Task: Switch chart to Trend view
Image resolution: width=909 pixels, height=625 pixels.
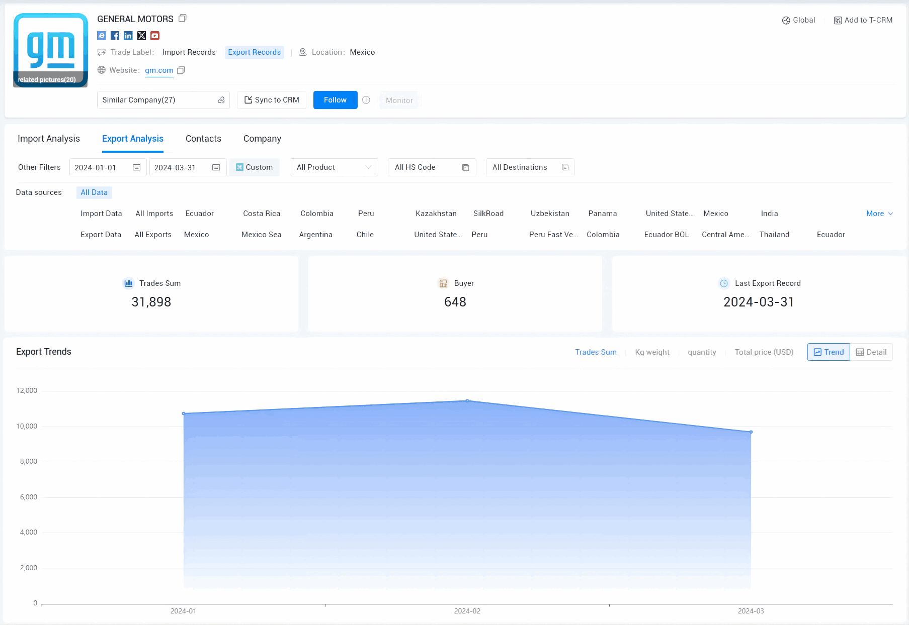Action: 829,352
